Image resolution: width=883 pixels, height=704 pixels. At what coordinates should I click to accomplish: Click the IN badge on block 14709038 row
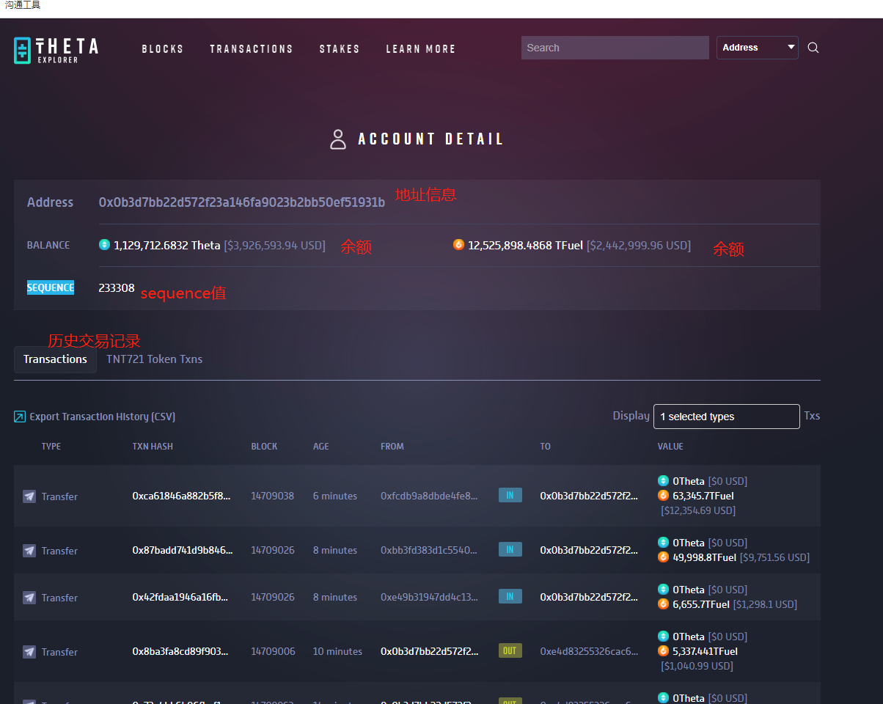click(x=510, y=496)
